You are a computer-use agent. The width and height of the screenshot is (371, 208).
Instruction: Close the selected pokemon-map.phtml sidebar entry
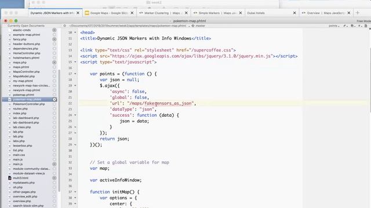54,99
